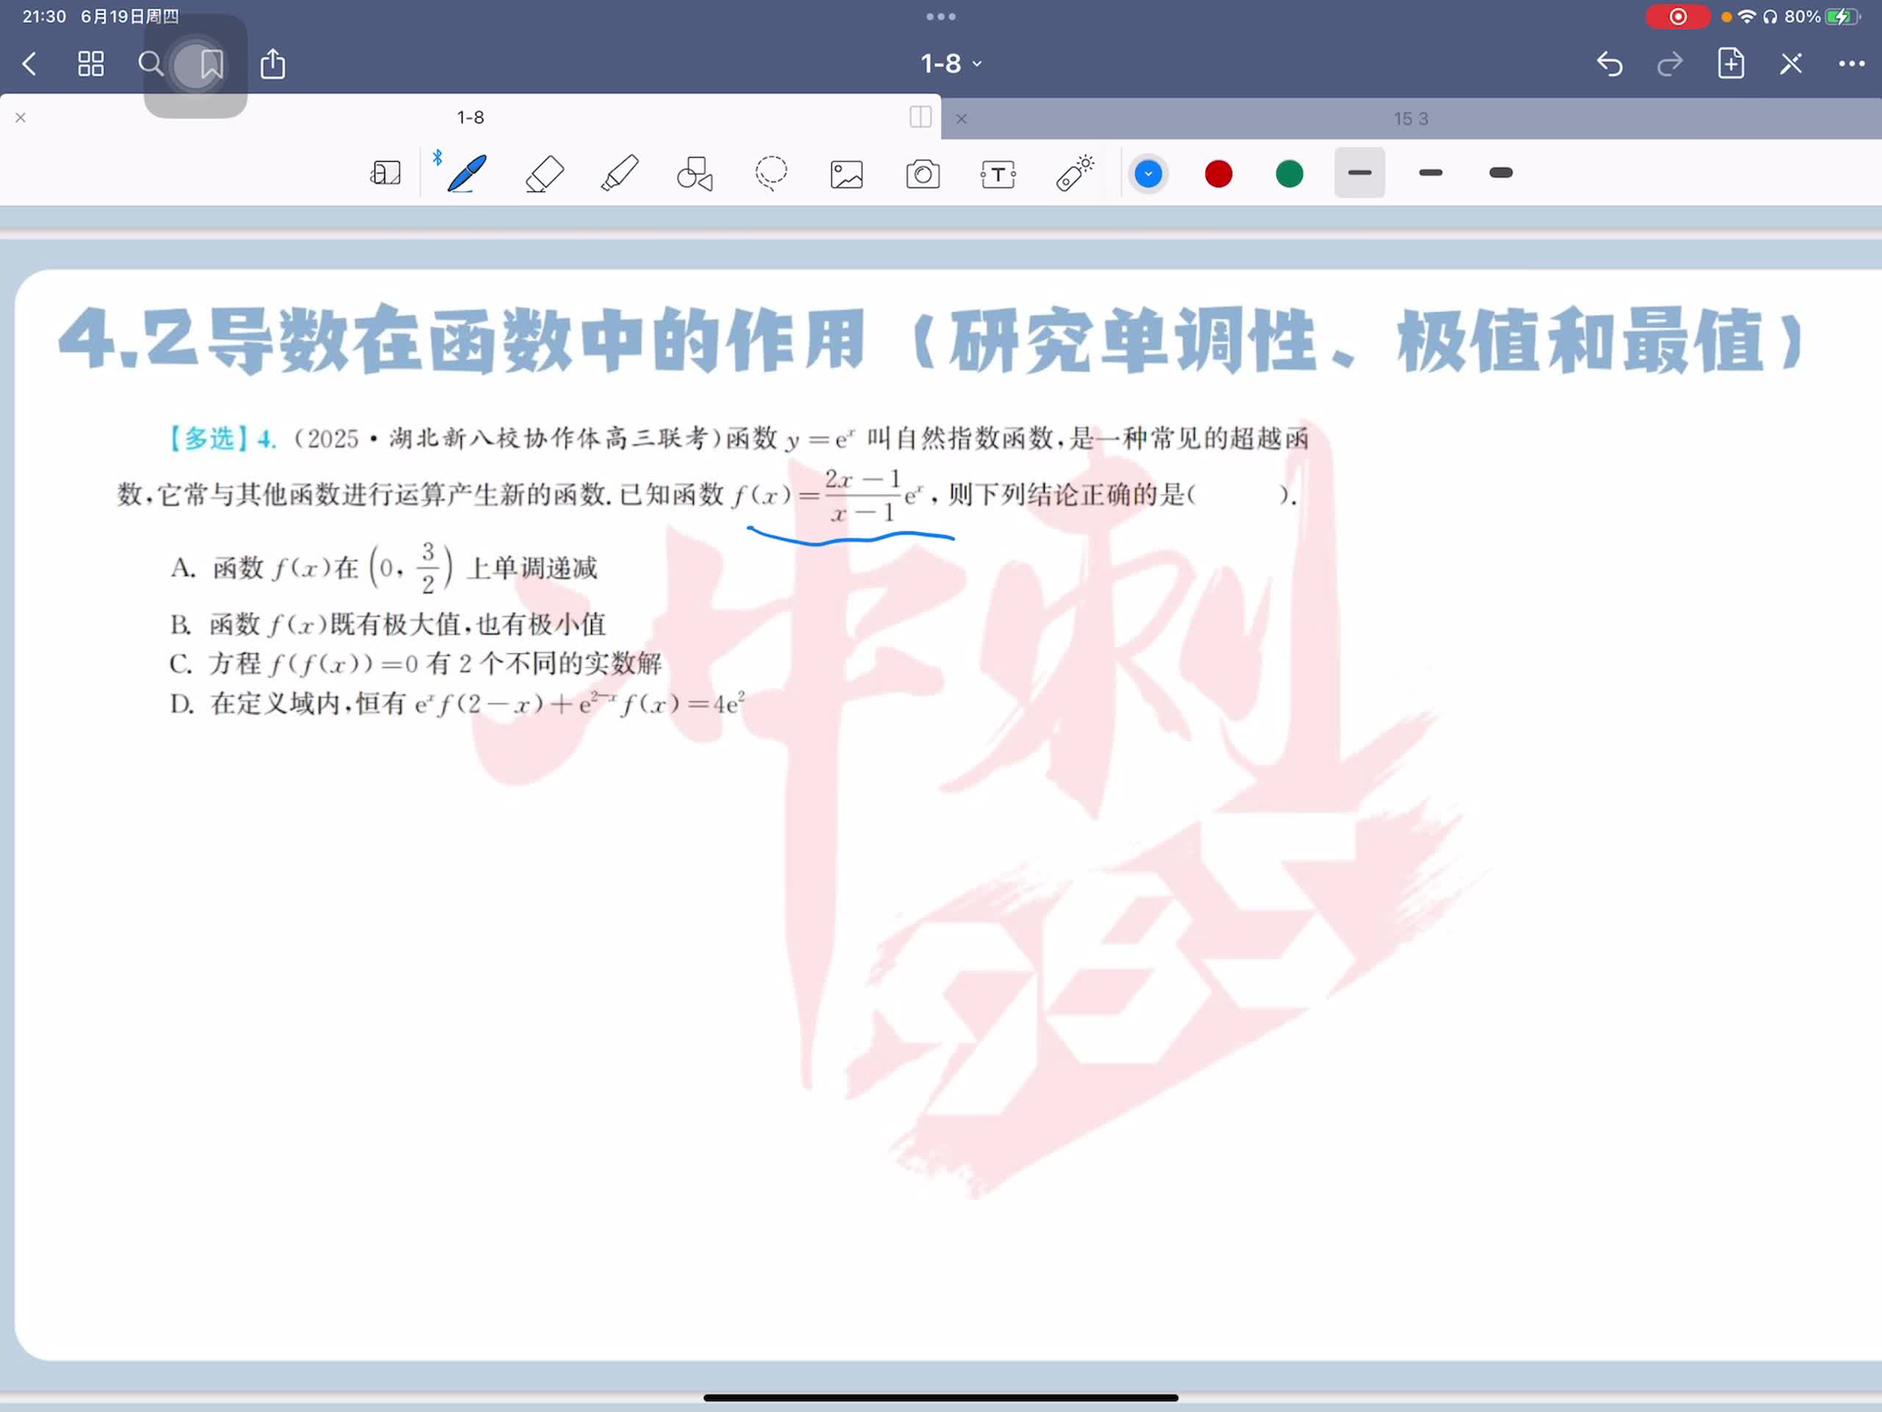Select the Text box tool
Viewport: 1882px width, 1412px height.
point(998,174)
